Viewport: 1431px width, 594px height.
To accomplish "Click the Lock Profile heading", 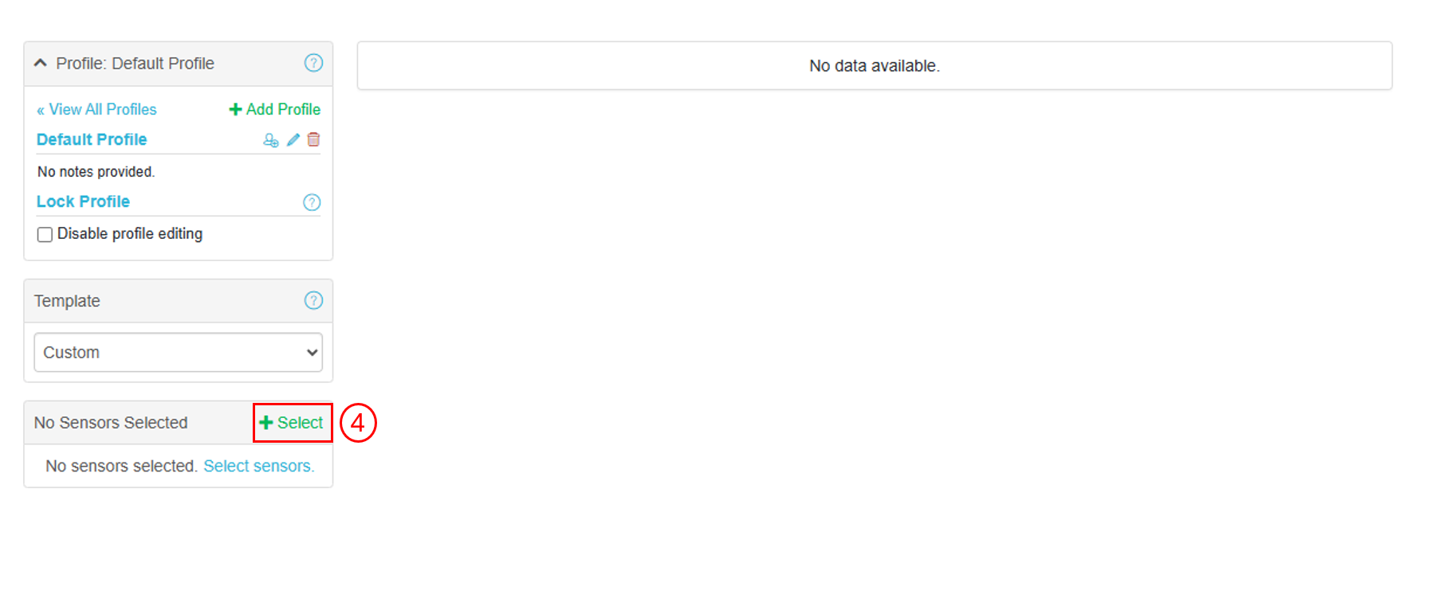I will point(83,201).
